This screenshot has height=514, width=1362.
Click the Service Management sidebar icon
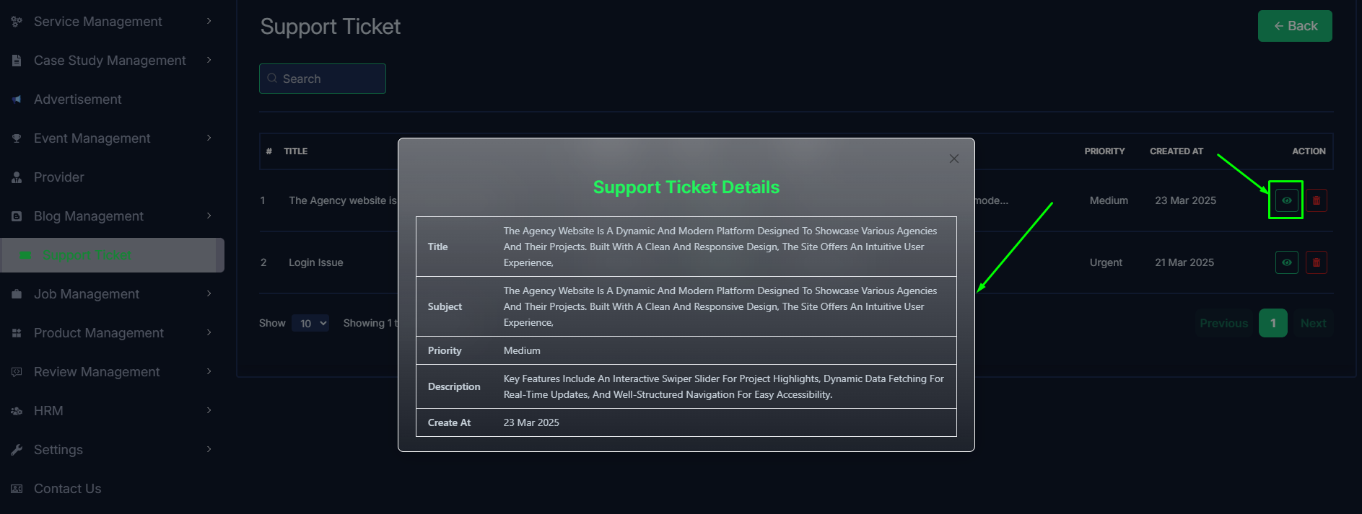17,22
